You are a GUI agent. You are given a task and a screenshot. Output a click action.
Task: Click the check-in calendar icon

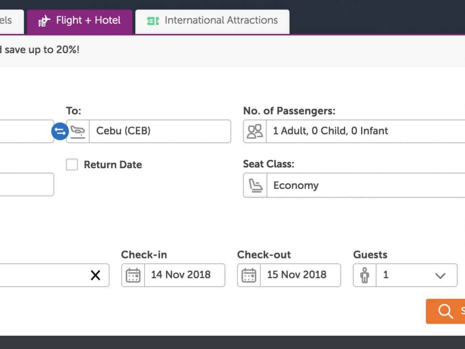(133, 275)
